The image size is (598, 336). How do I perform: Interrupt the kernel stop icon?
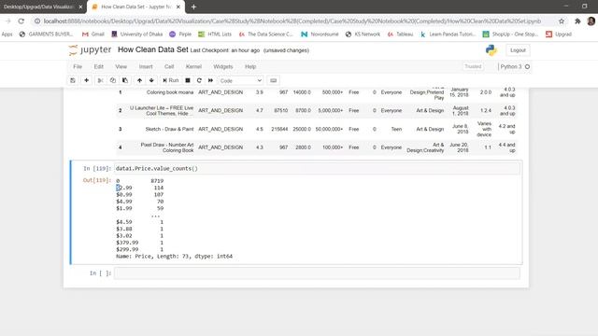188,80
